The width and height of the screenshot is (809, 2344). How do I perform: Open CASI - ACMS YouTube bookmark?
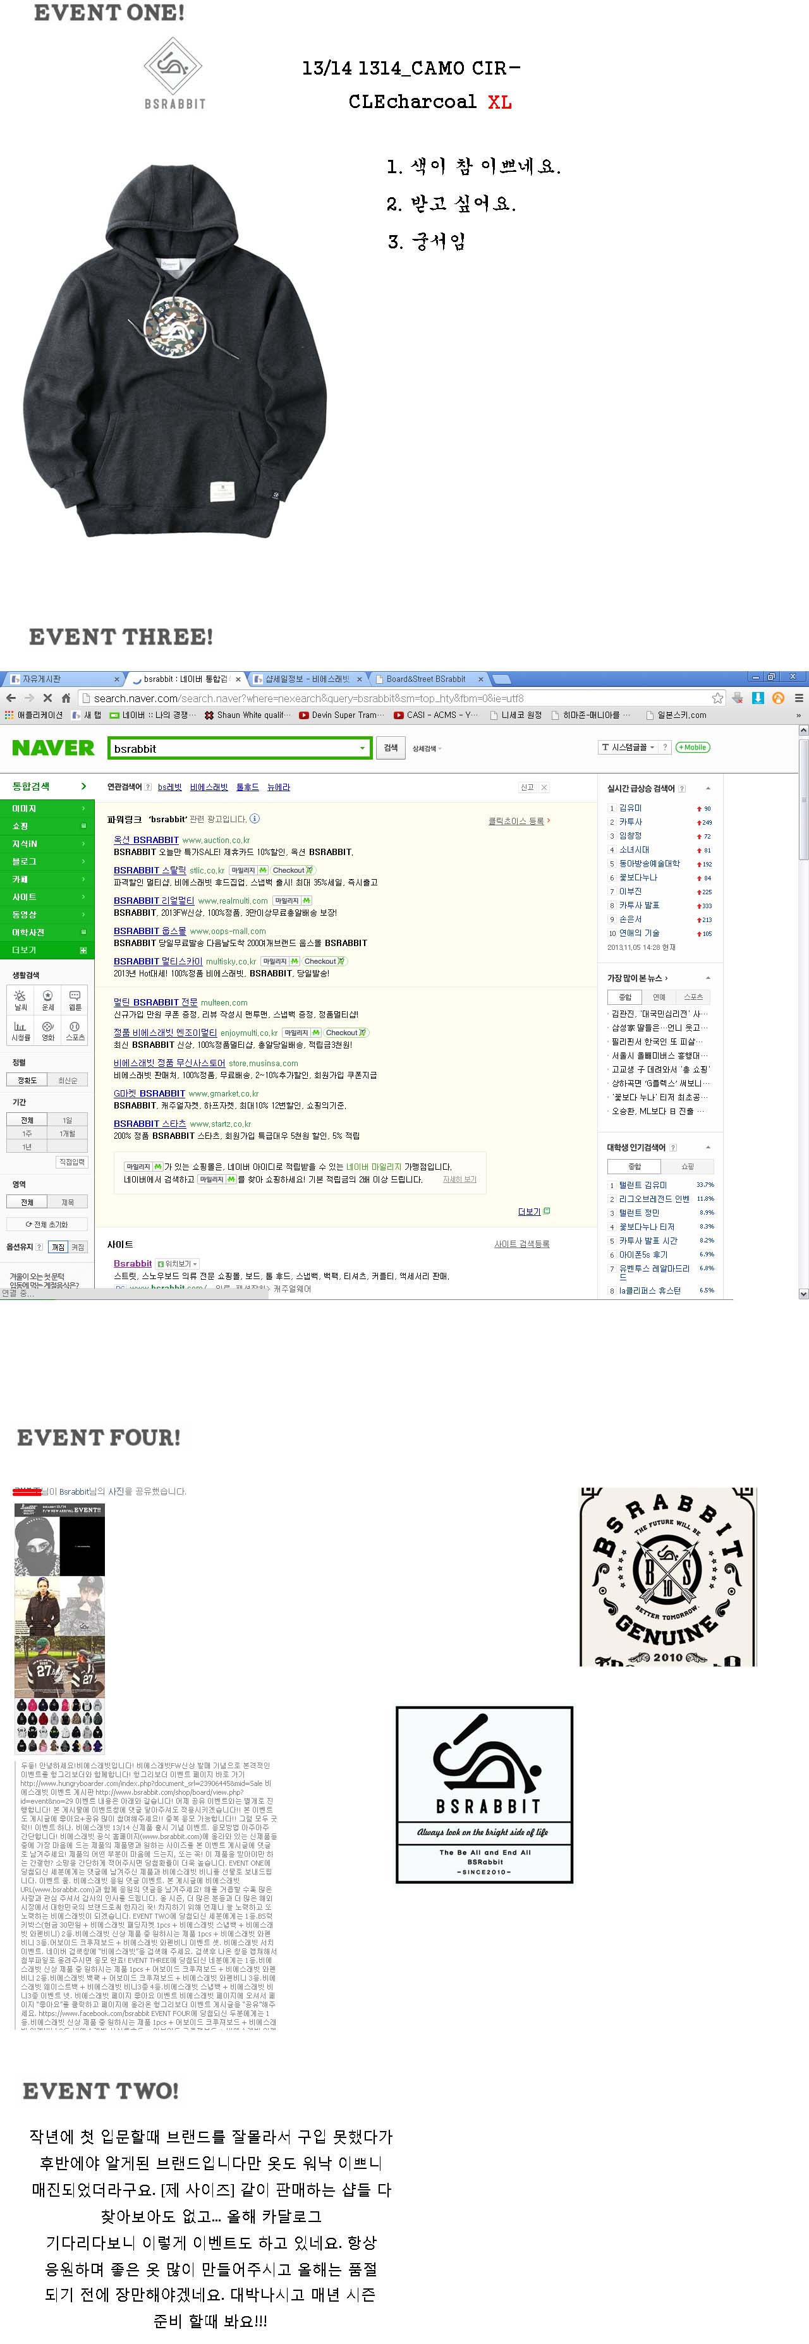(x=436, y=715)
